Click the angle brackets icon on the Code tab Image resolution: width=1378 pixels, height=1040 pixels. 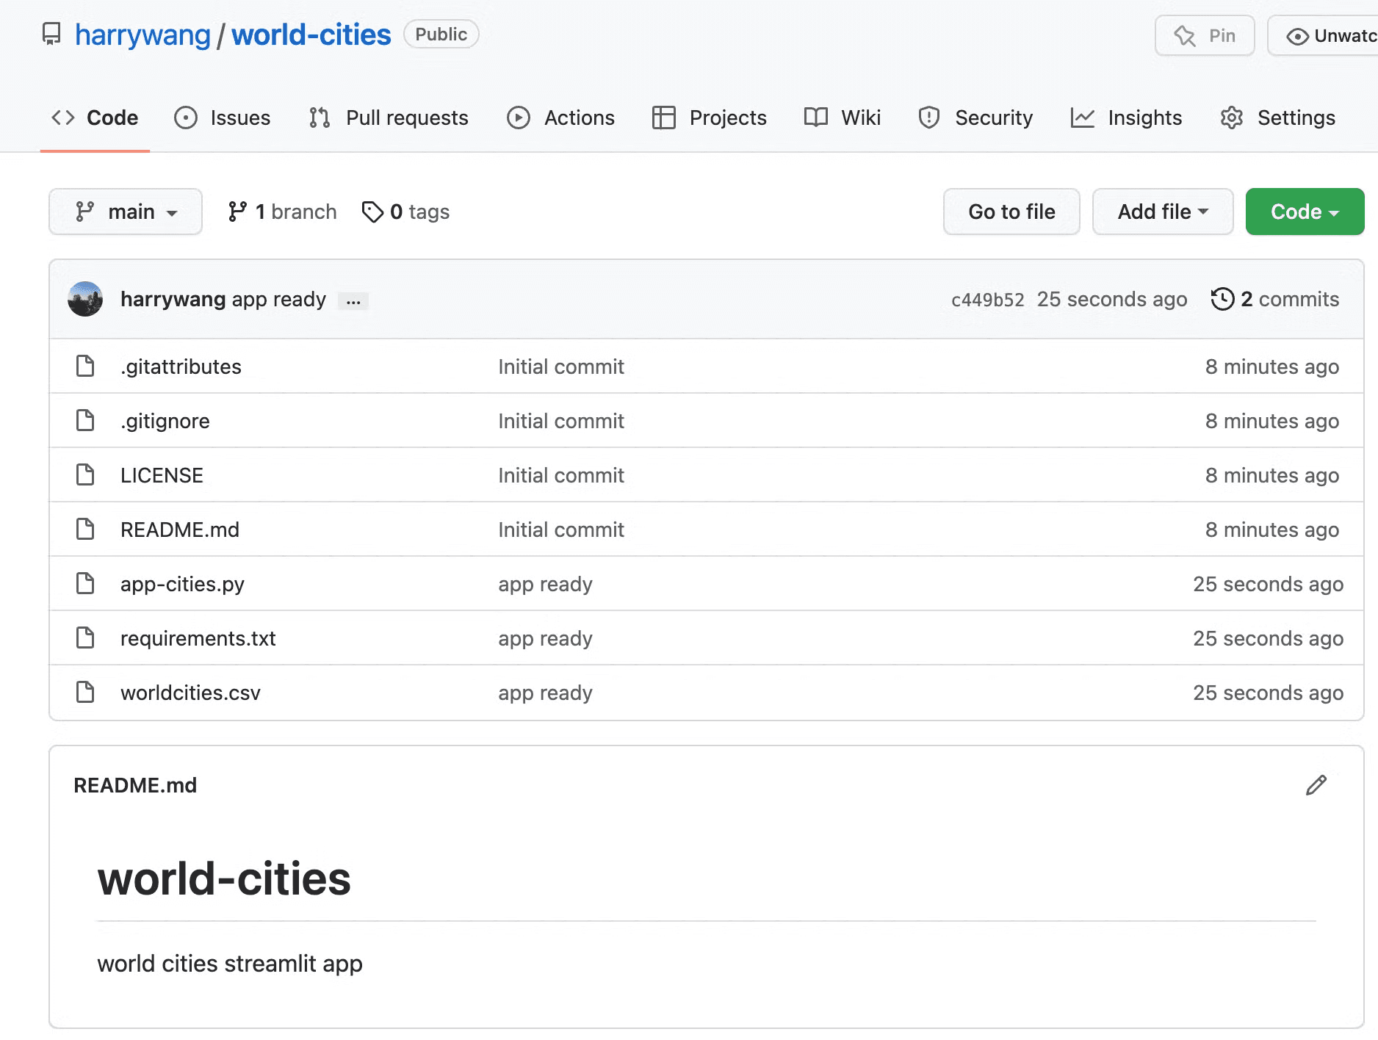(x=63, y=118)
